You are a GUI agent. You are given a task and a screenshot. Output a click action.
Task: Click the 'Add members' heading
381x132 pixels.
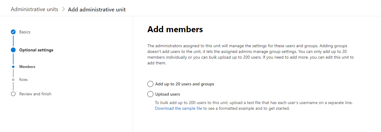(x=175, y=29)
